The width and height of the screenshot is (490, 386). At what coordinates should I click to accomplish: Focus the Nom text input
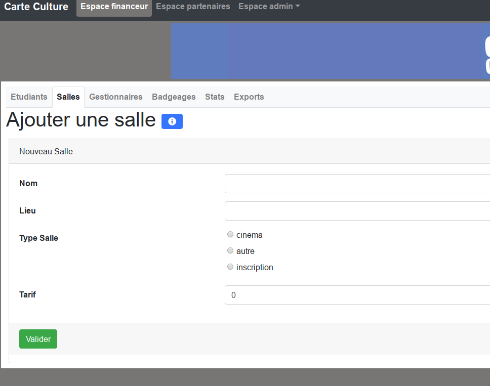pyautogui.click(x=357, y=184)
